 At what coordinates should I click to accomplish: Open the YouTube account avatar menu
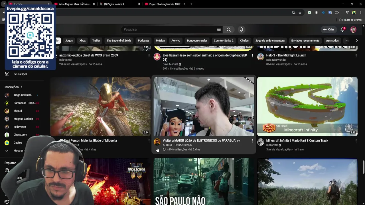353,30
